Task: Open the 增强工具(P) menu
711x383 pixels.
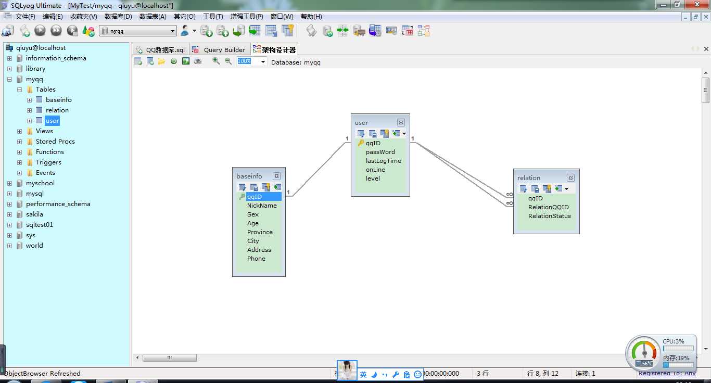Action: [x=247, y=17]
